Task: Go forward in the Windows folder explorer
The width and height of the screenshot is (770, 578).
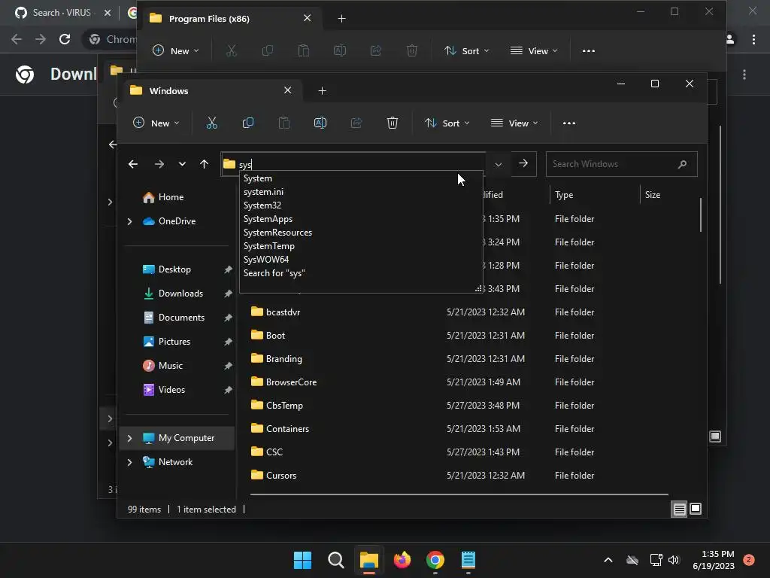Action: click(159, 164)
